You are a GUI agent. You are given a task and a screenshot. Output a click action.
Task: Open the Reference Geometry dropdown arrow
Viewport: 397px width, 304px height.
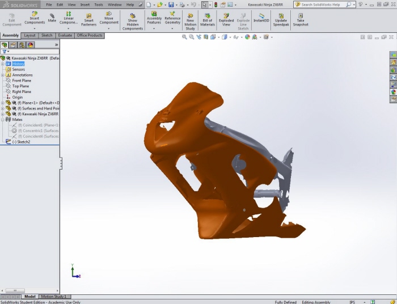[x=172, y=28]
